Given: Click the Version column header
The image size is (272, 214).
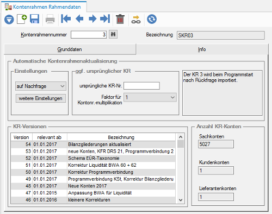Looking at the screenshot, I should click(x=21, y=137).
